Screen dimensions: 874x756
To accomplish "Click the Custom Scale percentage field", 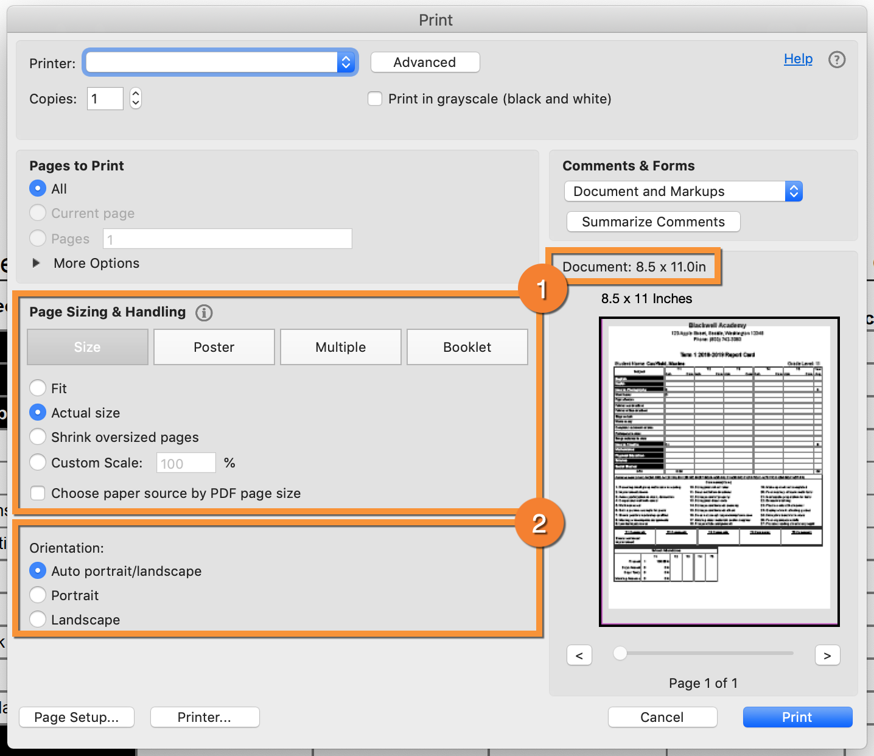I will click(186, 463).
